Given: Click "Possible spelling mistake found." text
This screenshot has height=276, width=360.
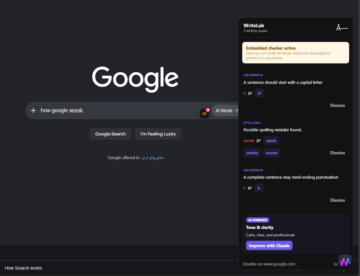Looking at the screenshot, I should pyautogui.click(x=273, y=130).
